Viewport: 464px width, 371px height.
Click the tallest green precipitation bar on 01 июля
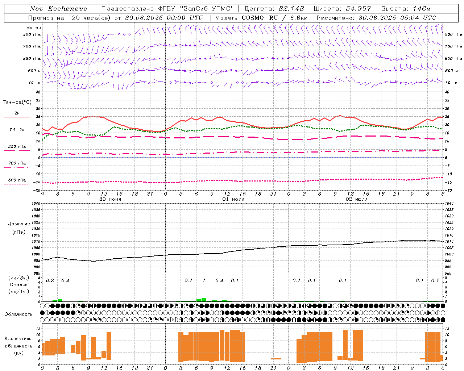pyautogui.click(x=204, y=300)
